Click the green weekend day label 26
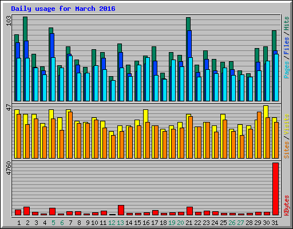 click(232, 223)
